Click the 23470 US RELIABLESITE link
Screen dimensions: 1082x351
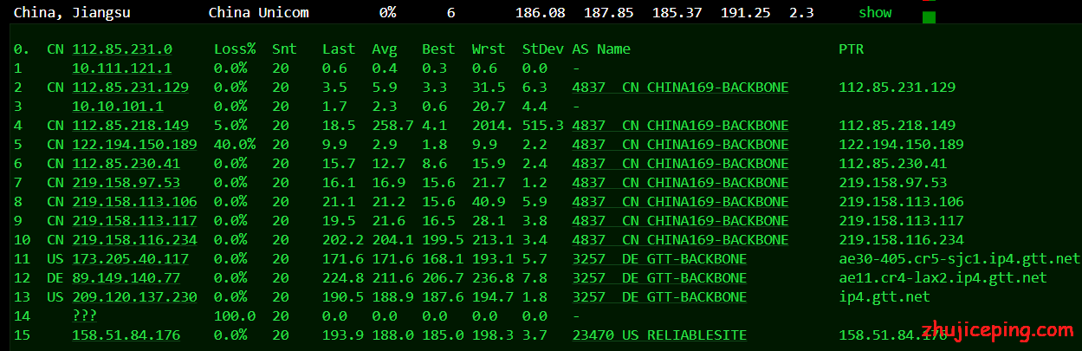click(659, 335)
